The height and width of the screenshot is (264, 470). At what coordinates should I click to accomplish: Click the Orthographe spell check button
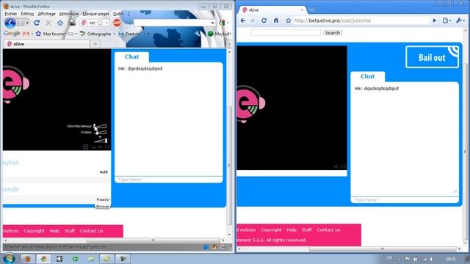click(96, 34)
